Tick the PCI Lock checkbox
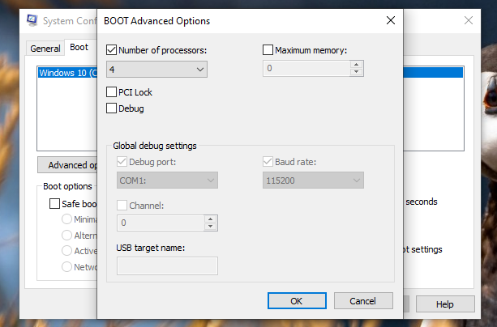The height and width of the screenshot is (327, 497). 112,92
